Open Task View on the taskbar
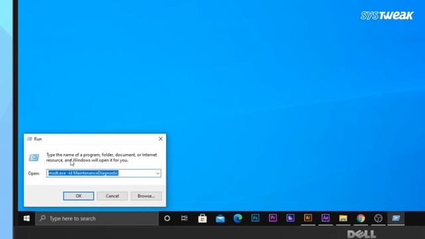Viewport: 425px width, 239px height. tap(185, 218)
